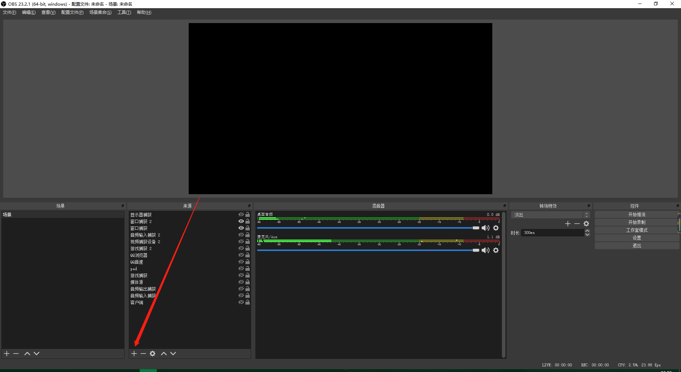Screen dimensions: 681x372
Task: Show the pad source
Action: tap(241, 269)
